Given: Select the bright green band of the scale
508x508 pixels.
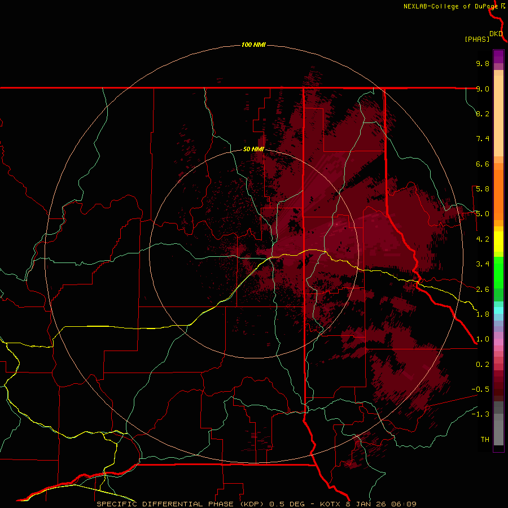Looking at the screenshot, I should pos(498,273).
